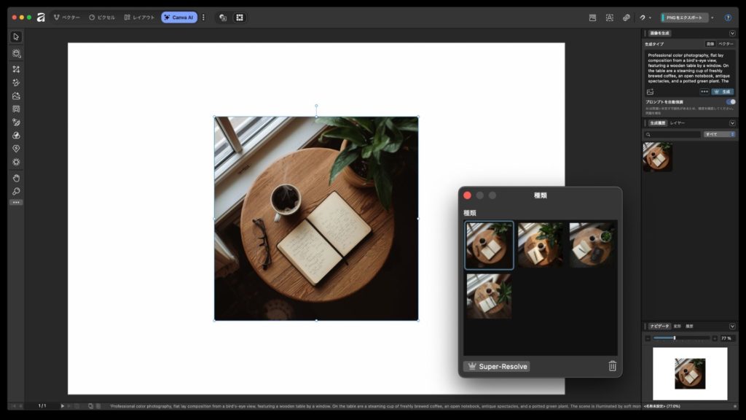This screenshot has width=746, height=420.
Task: Select ベクター as the generation type
Action: pos(726,44)
